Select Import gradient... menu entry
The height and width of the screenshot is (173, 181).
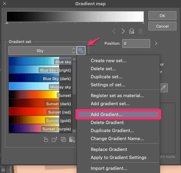pyautogui.click(x=109, y=168)
